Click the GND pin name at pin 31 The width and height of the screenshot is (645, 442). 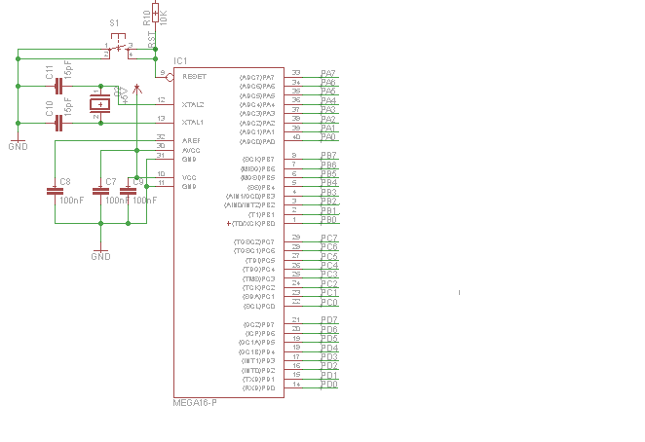tap(189, 160)
